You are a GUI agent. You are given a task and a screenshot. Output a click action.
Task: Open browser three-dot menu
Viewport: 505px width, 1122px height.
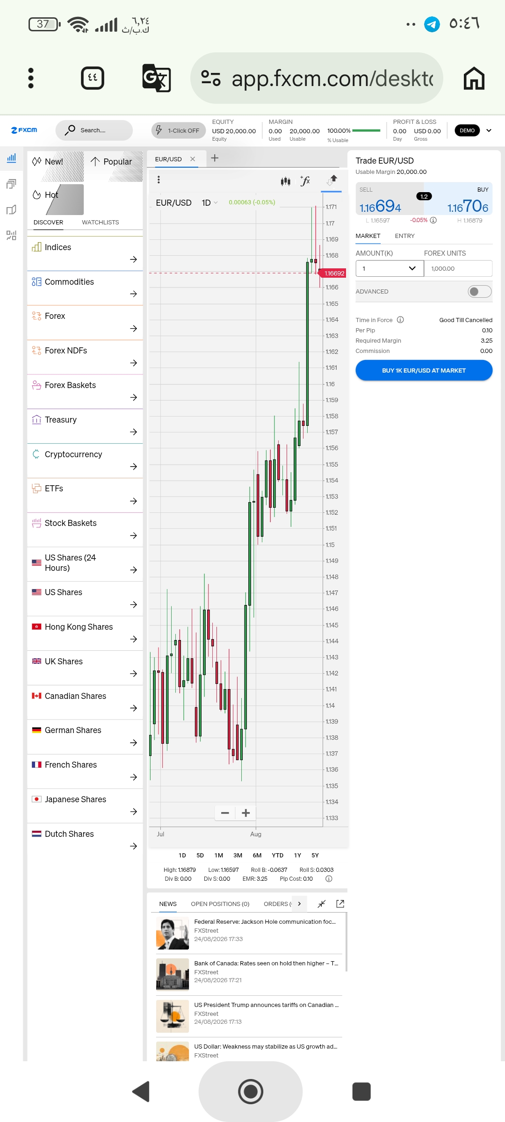[31, 78]
